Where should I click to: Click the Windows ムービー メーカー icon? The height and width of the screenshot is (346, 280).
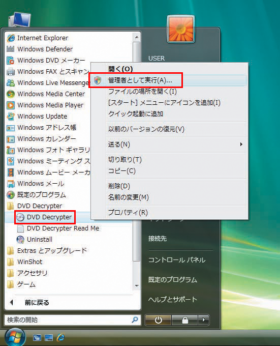tap(11, 172)
